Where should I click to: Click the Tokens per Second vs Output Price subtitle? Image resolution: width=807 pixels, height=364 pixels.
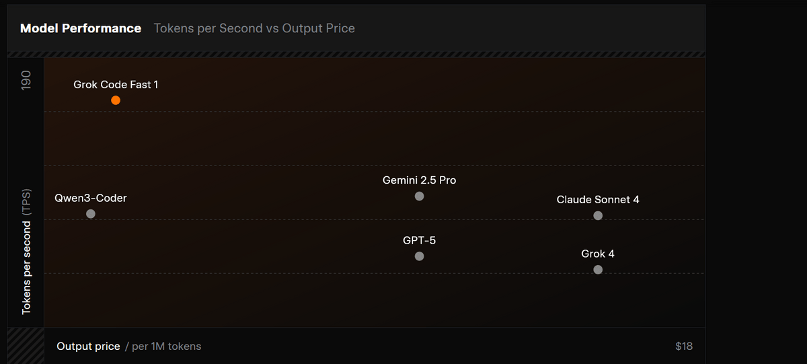pos(254,28)
